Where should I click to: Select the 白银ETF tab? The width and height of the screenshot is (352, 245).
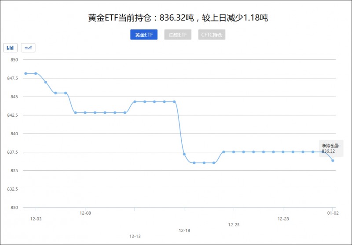point(178,35)
